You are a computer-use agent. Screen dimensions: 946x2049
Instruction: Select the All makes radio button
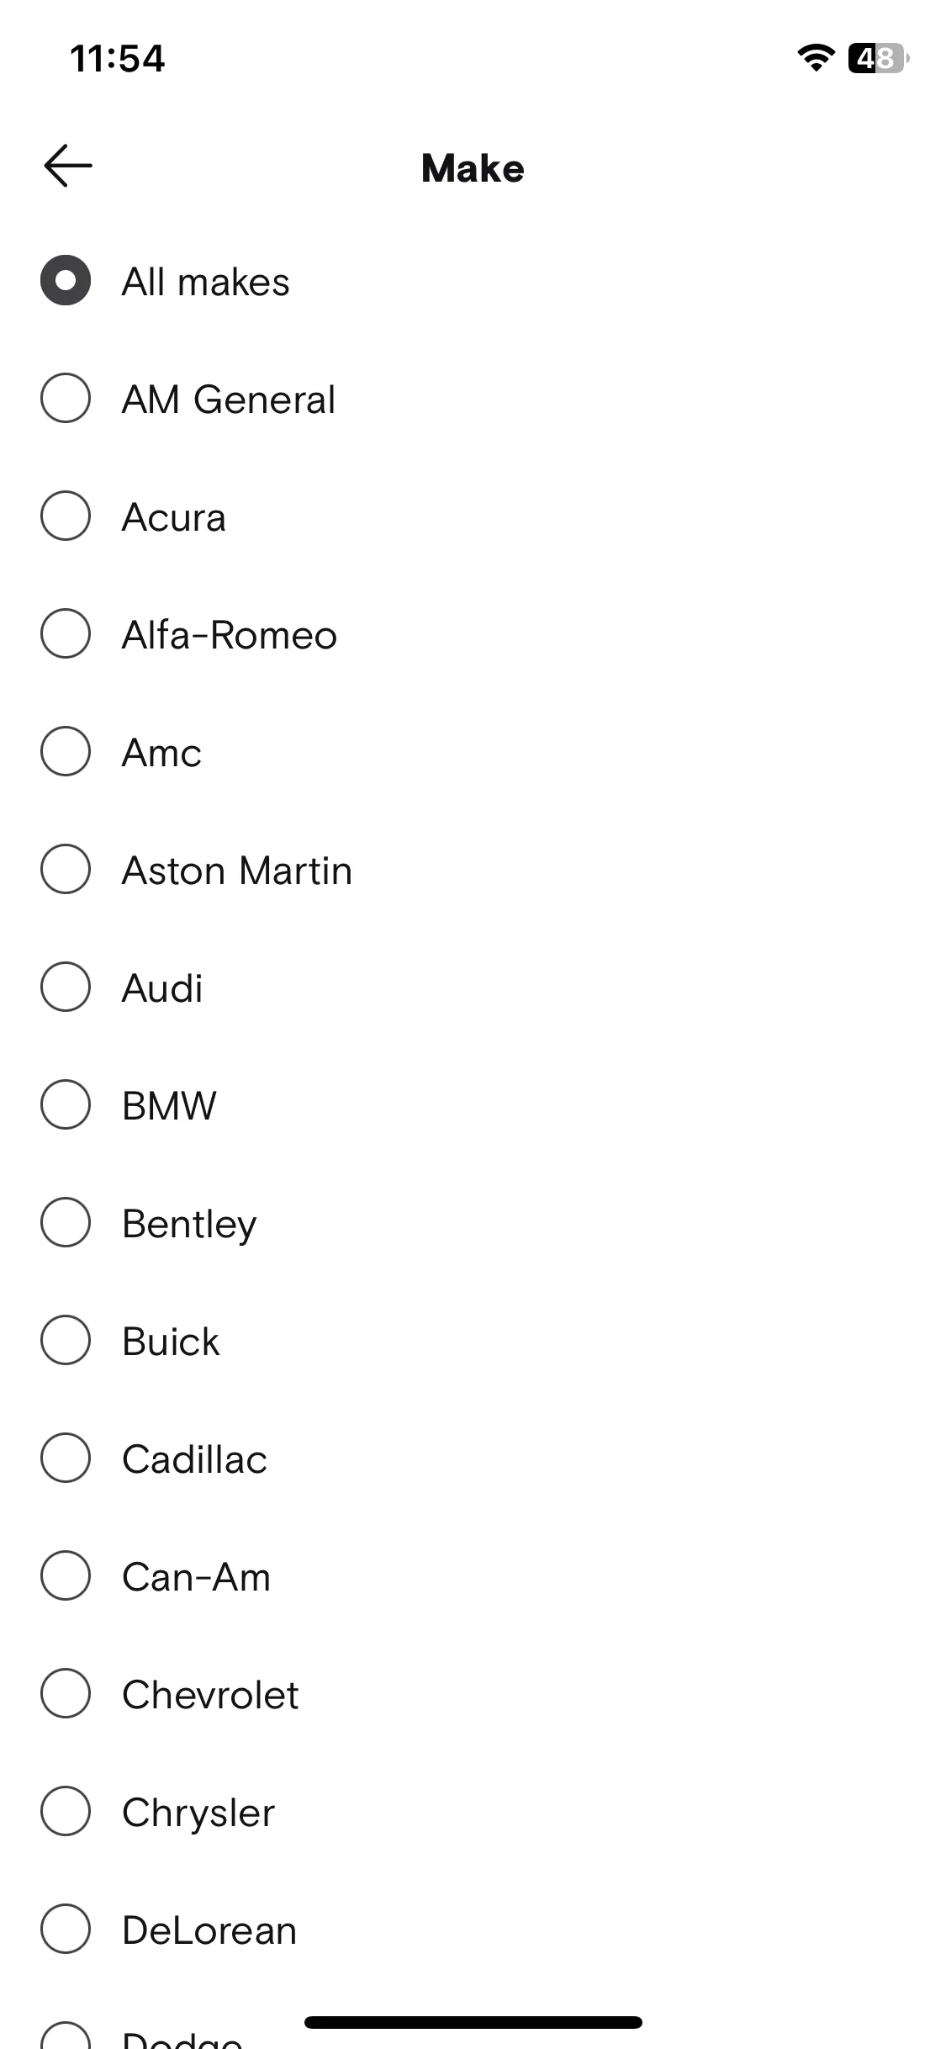point(66,280)
